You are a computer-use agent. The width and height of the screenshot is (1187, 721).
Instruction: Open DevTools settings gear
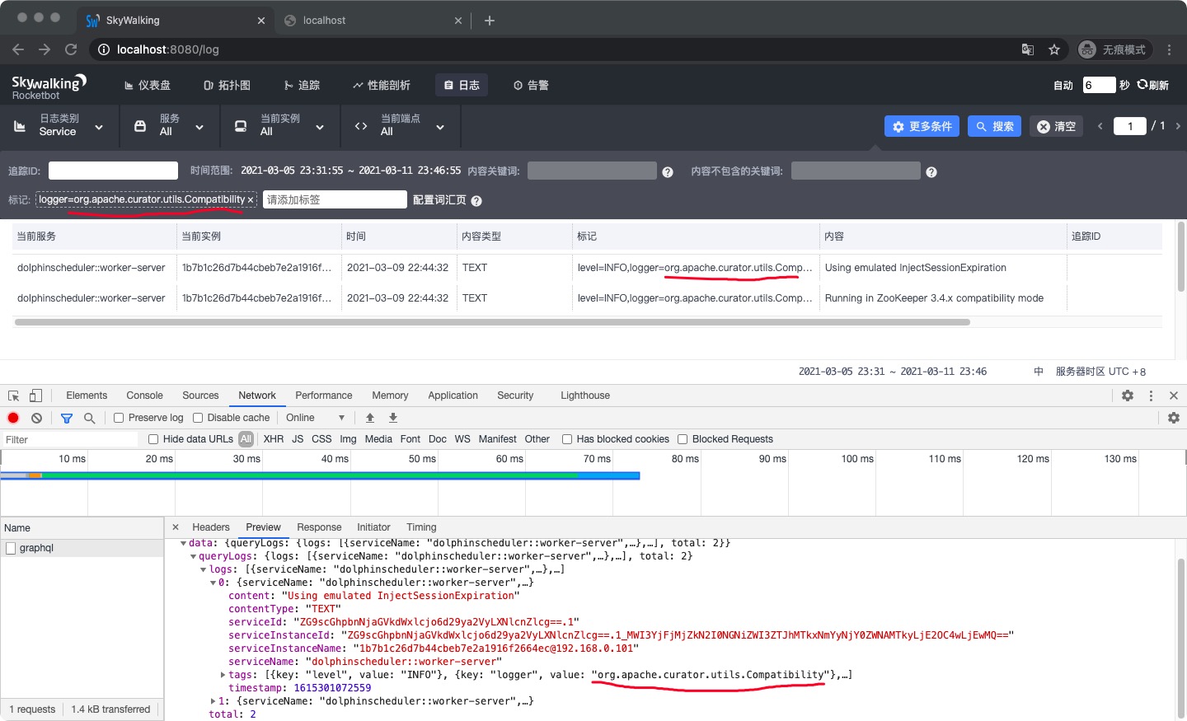[1128, 396]
